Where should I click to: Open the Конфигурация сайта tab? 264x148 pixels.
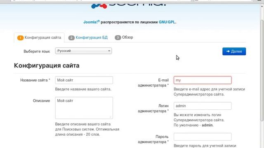click(x=39, y=37)
